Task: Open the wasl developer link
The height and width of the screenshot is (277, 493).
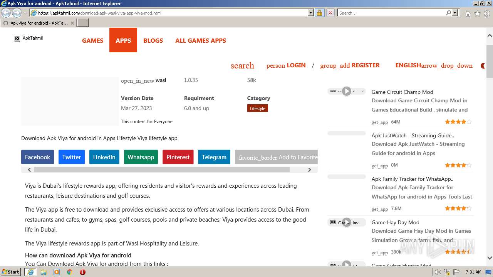Action: (x=144, y=80)
